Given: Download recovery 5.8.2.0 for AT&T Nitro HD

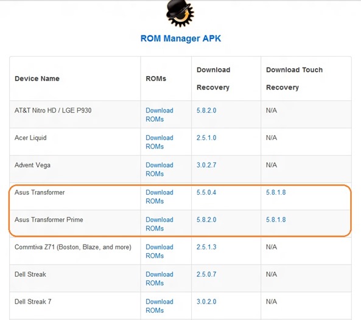Looking at the screenshot, I should coord(206,111).
